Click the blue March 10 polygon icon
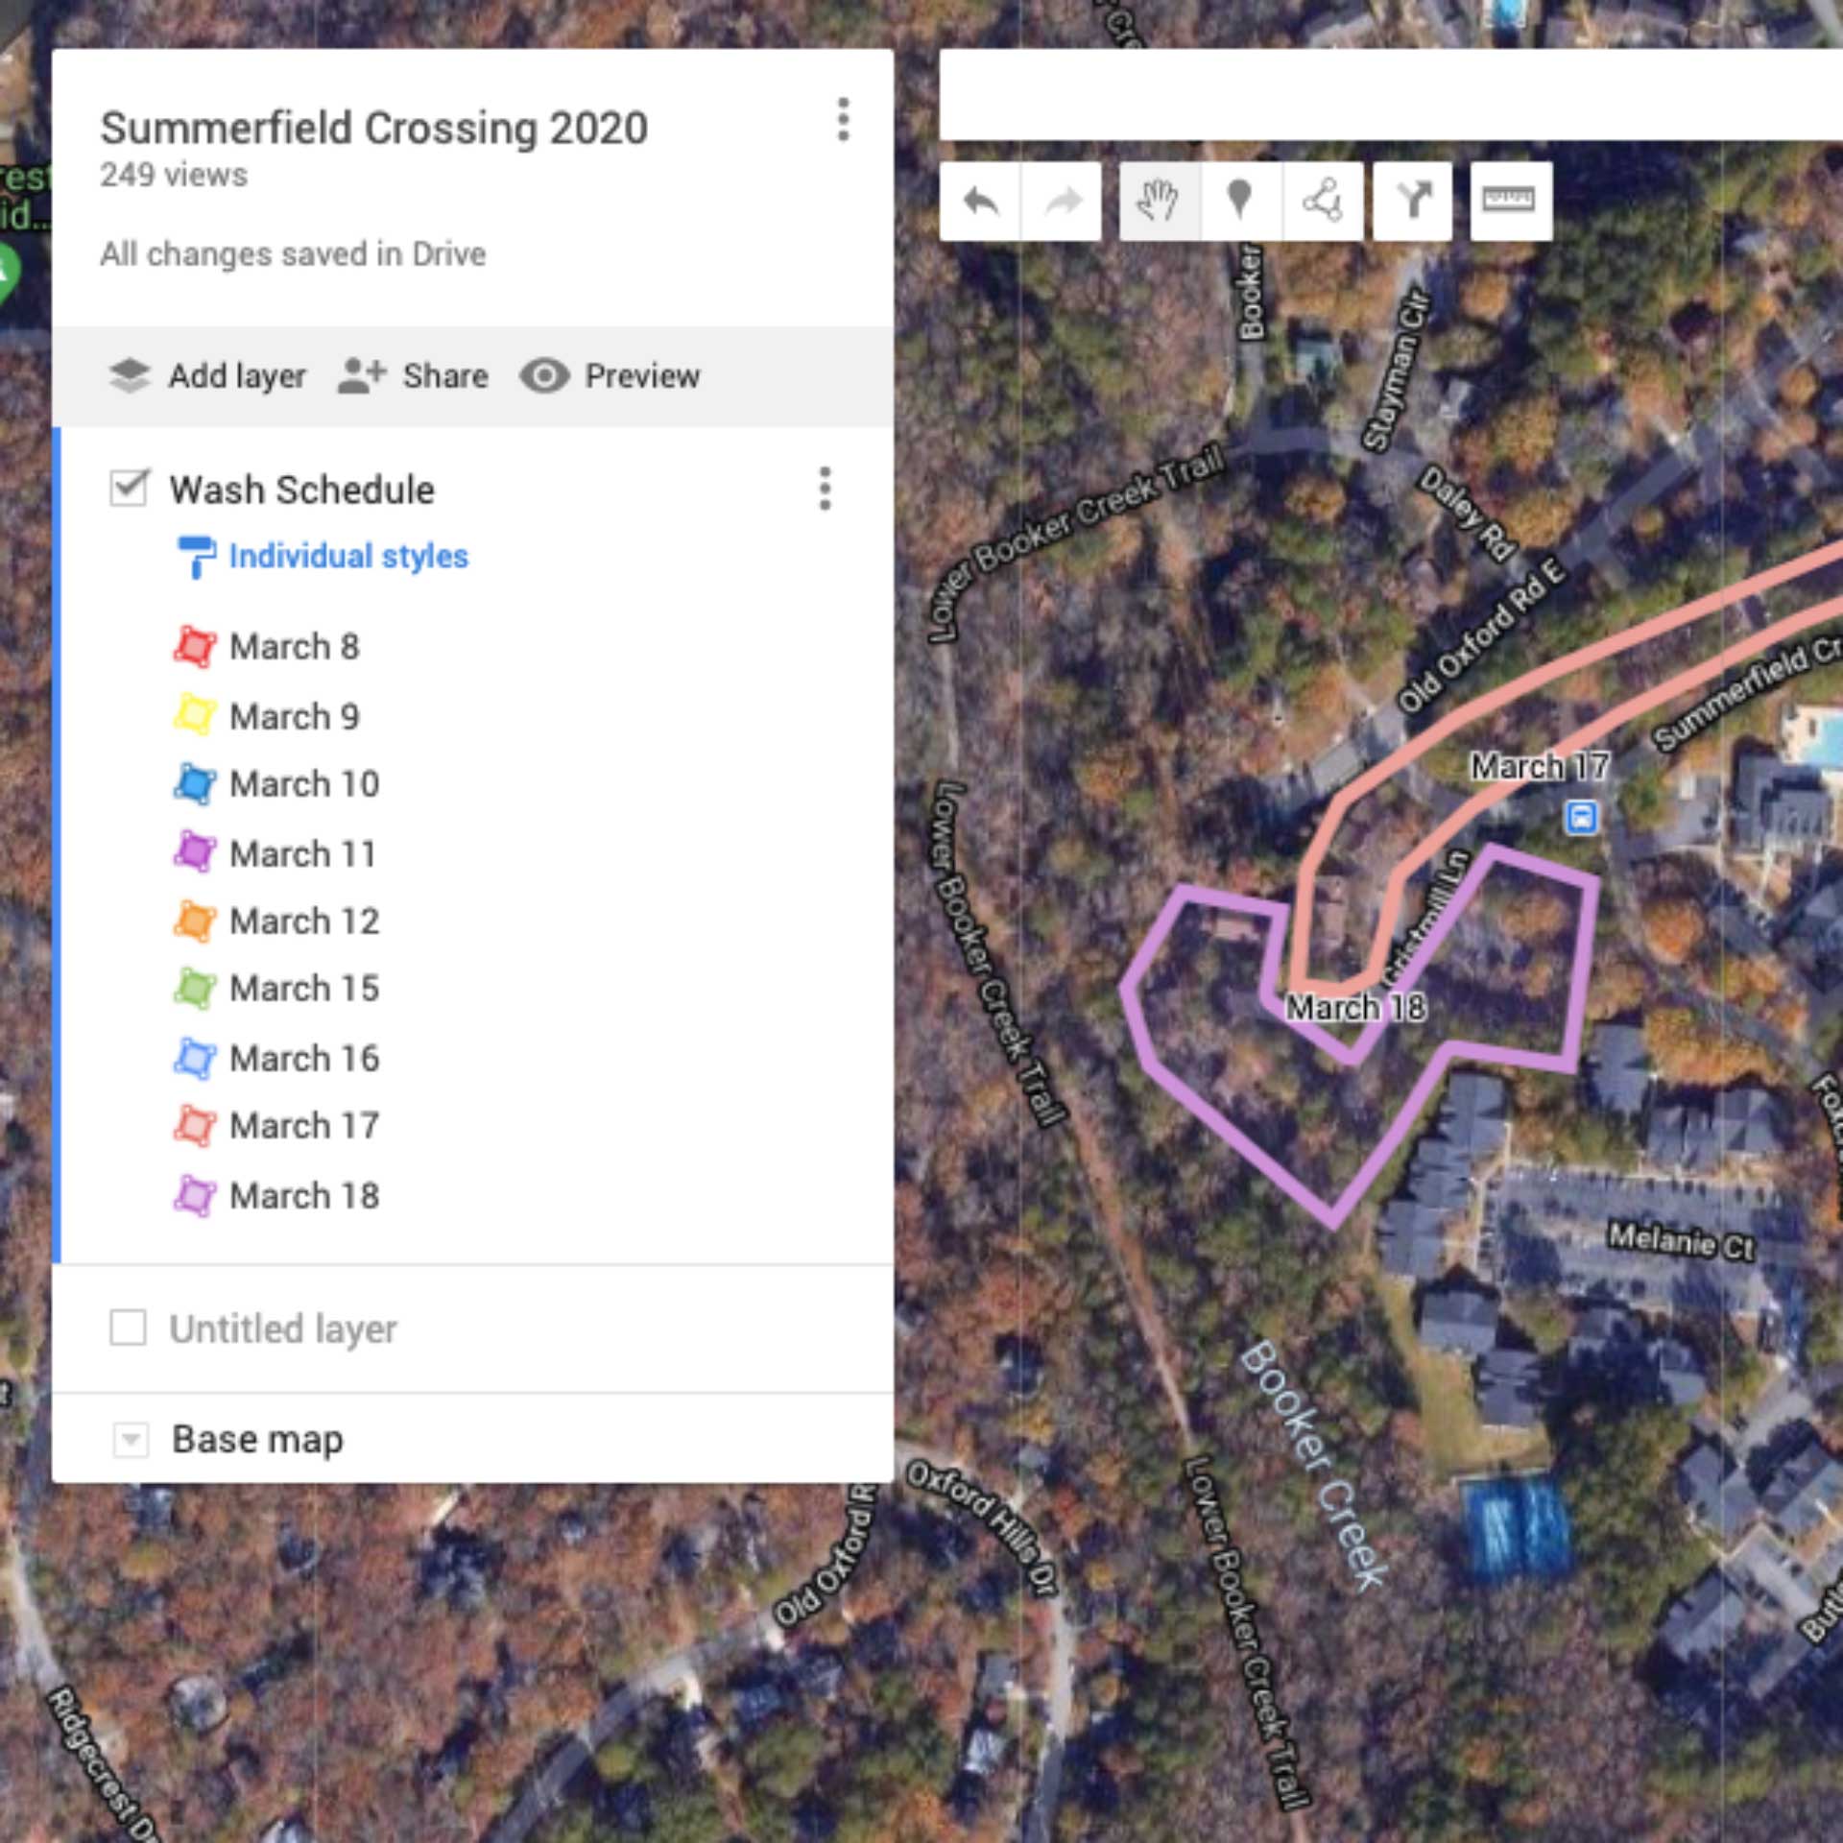Screen dimensions: 1843x1843 195,783
